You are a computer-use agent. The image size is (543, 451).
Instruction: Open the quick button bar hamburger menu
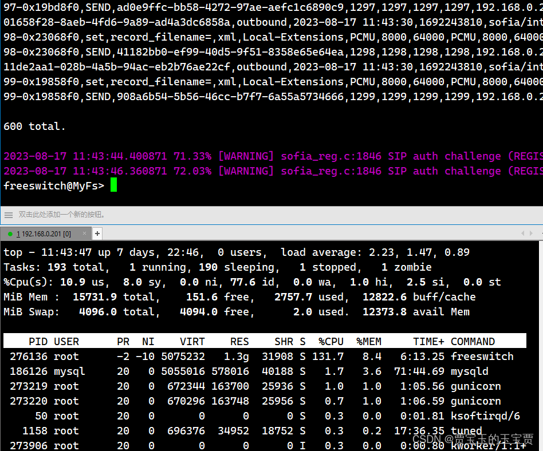click(x=9, y=215)
